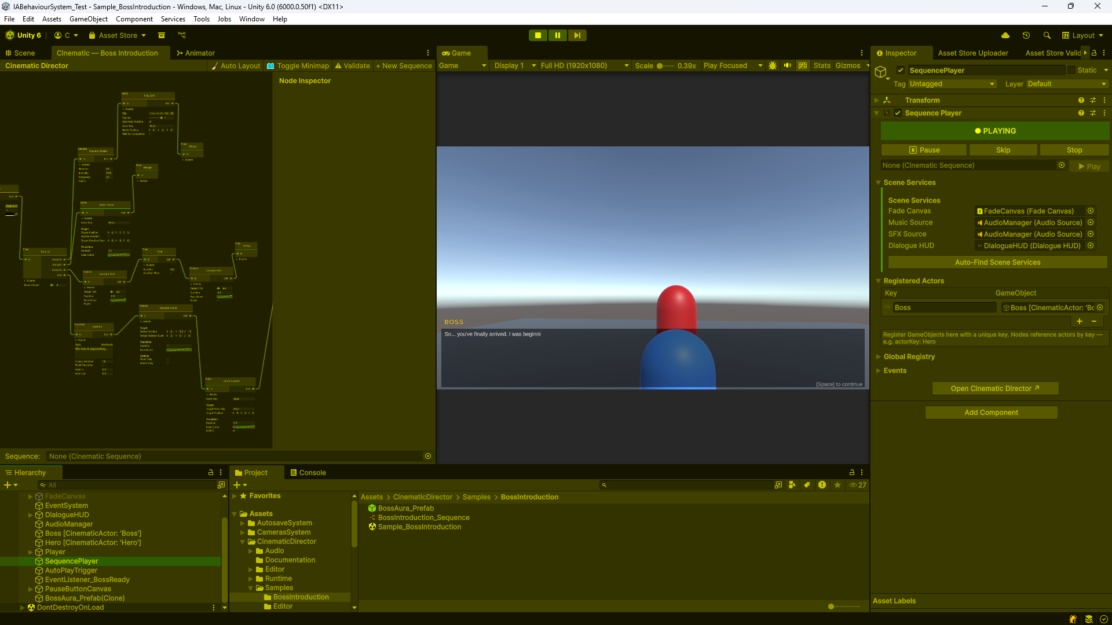
Task: Open the Full HD (1920x1080) resolution dropdown
Action: click(584, 65)
